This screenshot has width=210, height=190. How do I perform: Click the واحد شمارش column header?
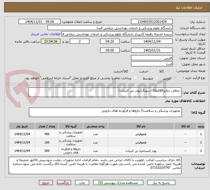point(95,126)
